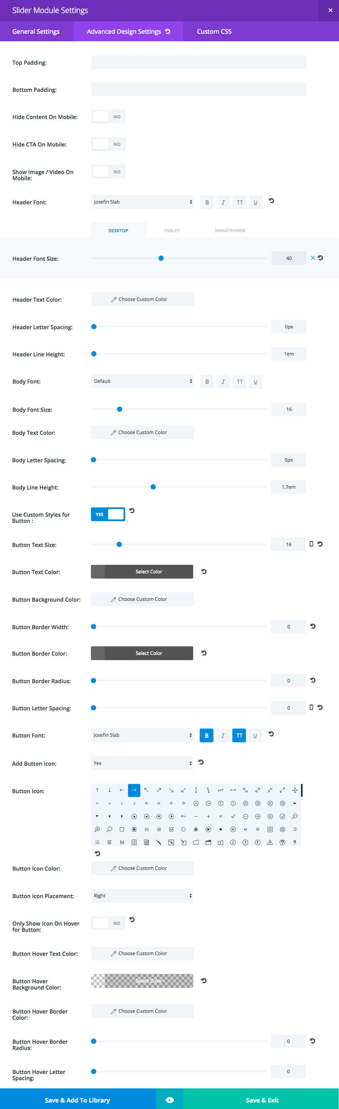
Task: Open the Header Font dropdown
Action: 142,202
